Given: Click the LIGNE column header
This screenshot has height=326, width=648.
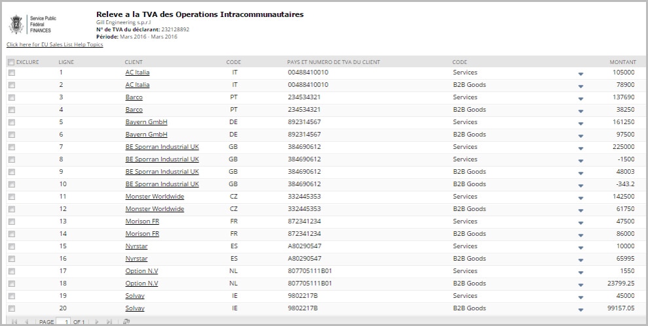Looking at the screenshot, I should point(66,62).
